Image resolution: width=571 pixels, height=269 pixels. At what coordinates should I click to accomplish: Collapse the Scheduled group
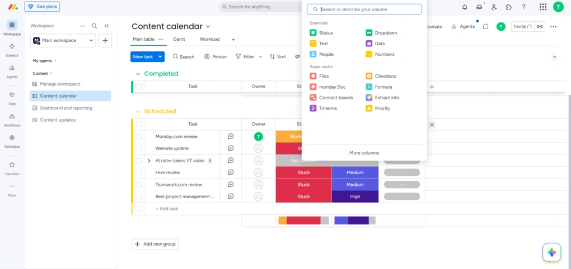138,112
